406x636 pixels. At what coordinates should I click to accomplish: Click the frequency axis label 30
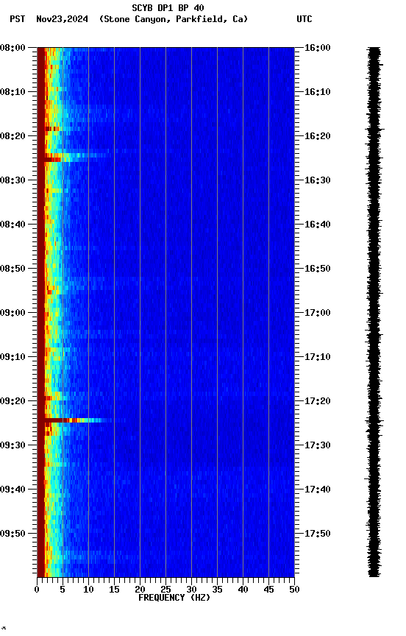tap(191, 590)
